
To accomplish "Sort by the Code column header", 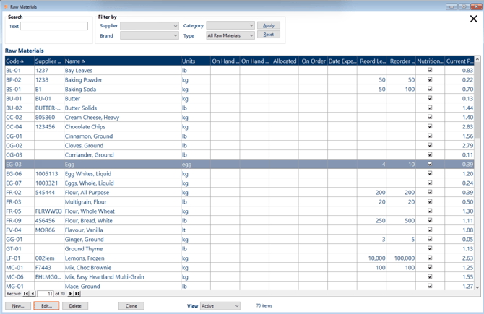I will [x=14, y=61].
